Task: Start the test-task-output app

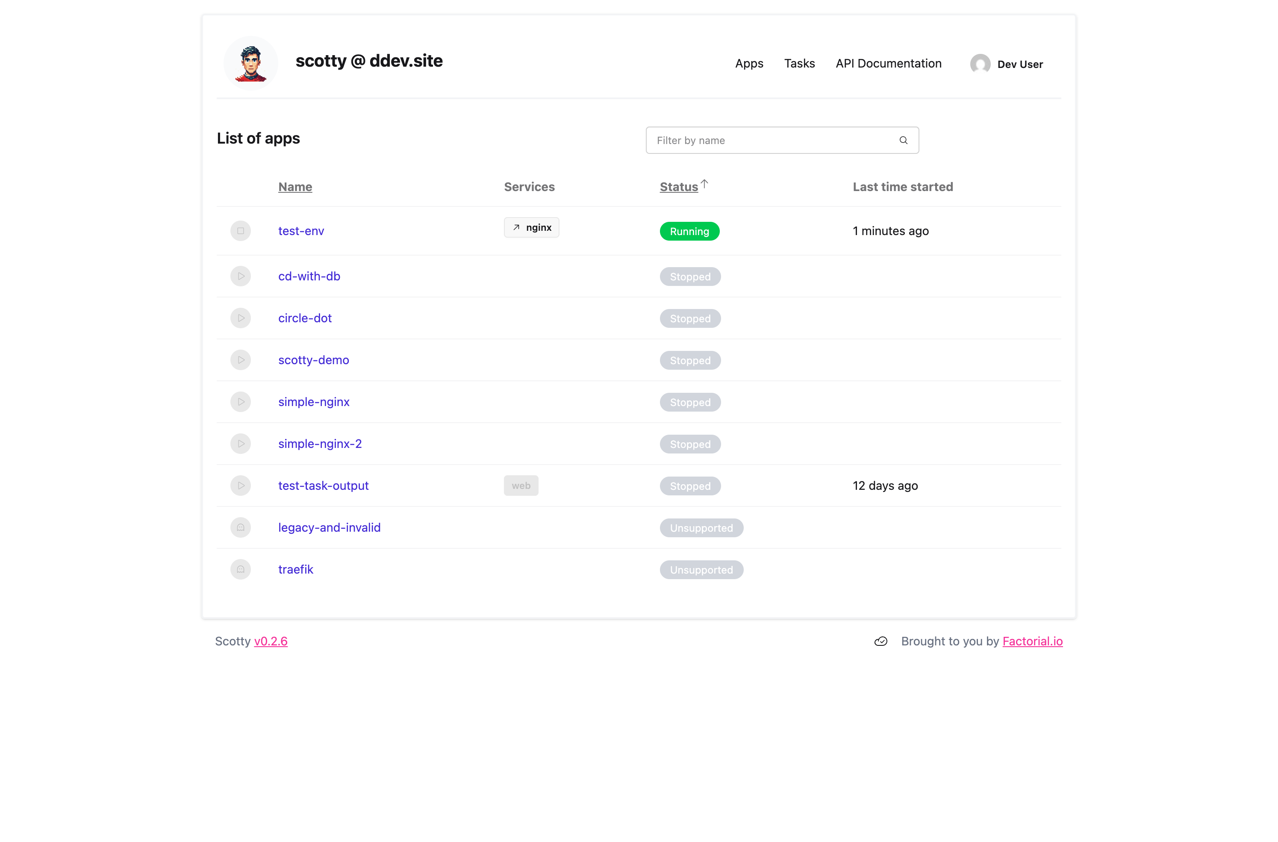Action: [x=241, y=486]
